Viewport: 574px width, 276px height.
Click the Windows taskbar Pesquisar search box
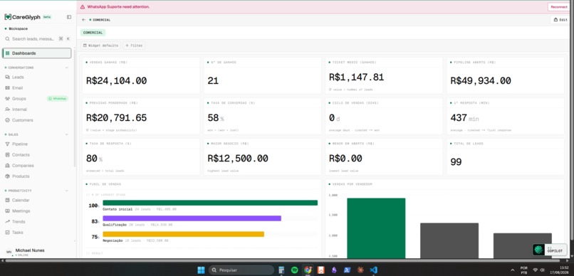tap(241, 270)
